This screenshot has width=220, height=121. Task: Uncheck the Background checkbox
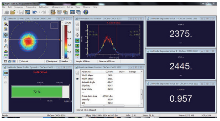pyautogui.click(x=46, y=61)
